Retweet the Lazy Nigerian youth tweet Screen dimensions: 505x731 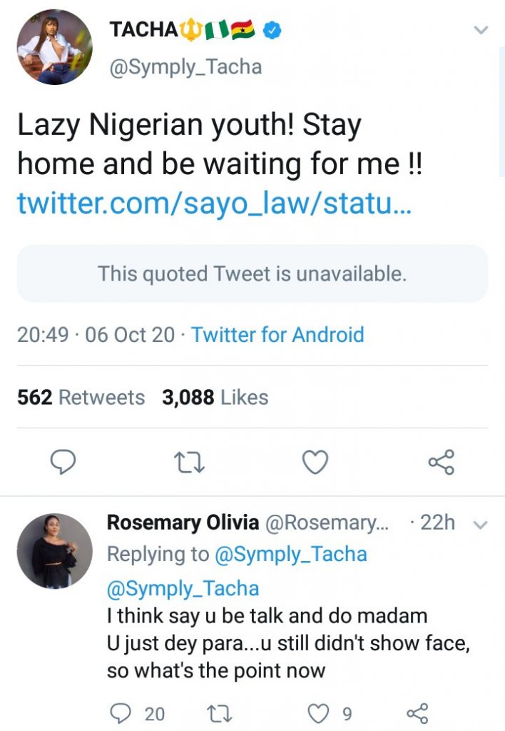[x=190, y=463]
